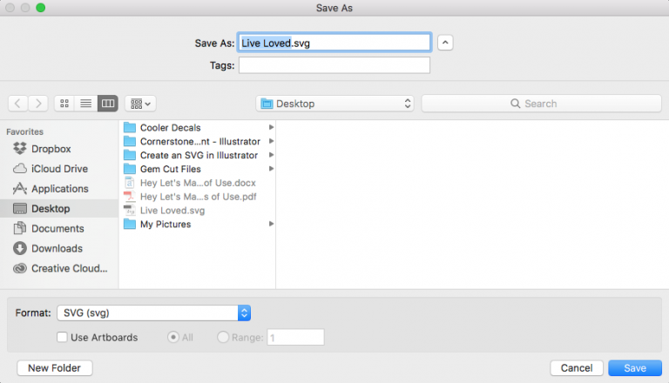Click the New Folder button

point(55,368)
